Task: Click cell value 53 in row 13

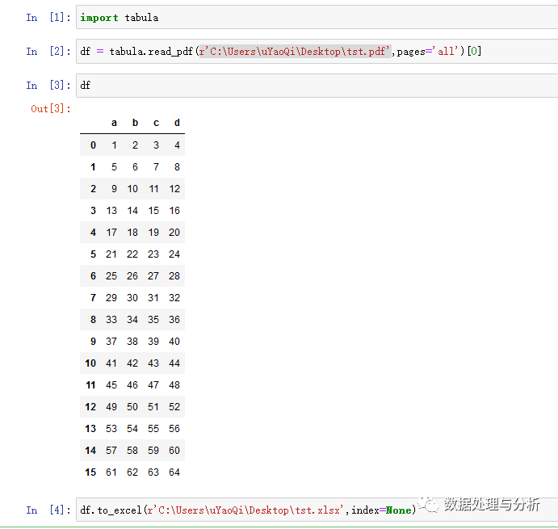Action: [111, 429]
